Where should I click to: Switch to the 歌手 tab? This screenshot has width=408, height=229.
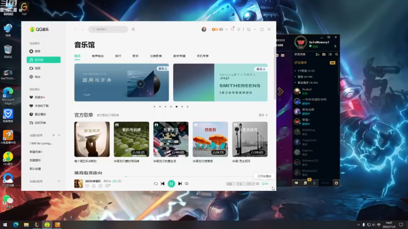pos(136,56)
